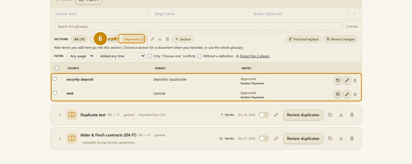The image size is (412, 164).
Task: Rename the Duplicate test glossary
Action: [276, 115]
